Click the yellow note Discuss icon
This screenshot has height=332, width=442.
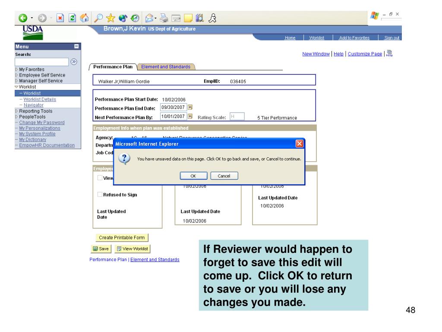188,18
